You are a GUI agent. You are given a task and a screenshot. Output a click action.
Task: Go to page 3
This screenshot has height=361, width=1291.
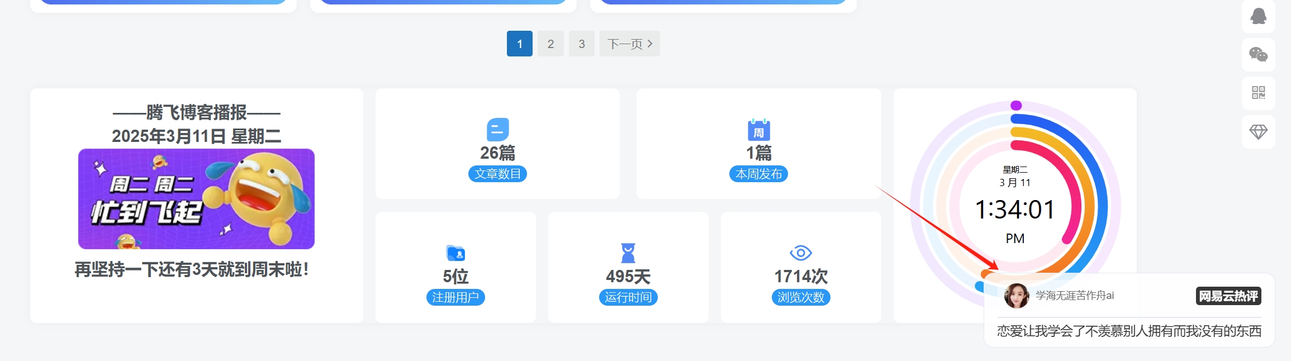pyautogui.click(x=582, y=44)
